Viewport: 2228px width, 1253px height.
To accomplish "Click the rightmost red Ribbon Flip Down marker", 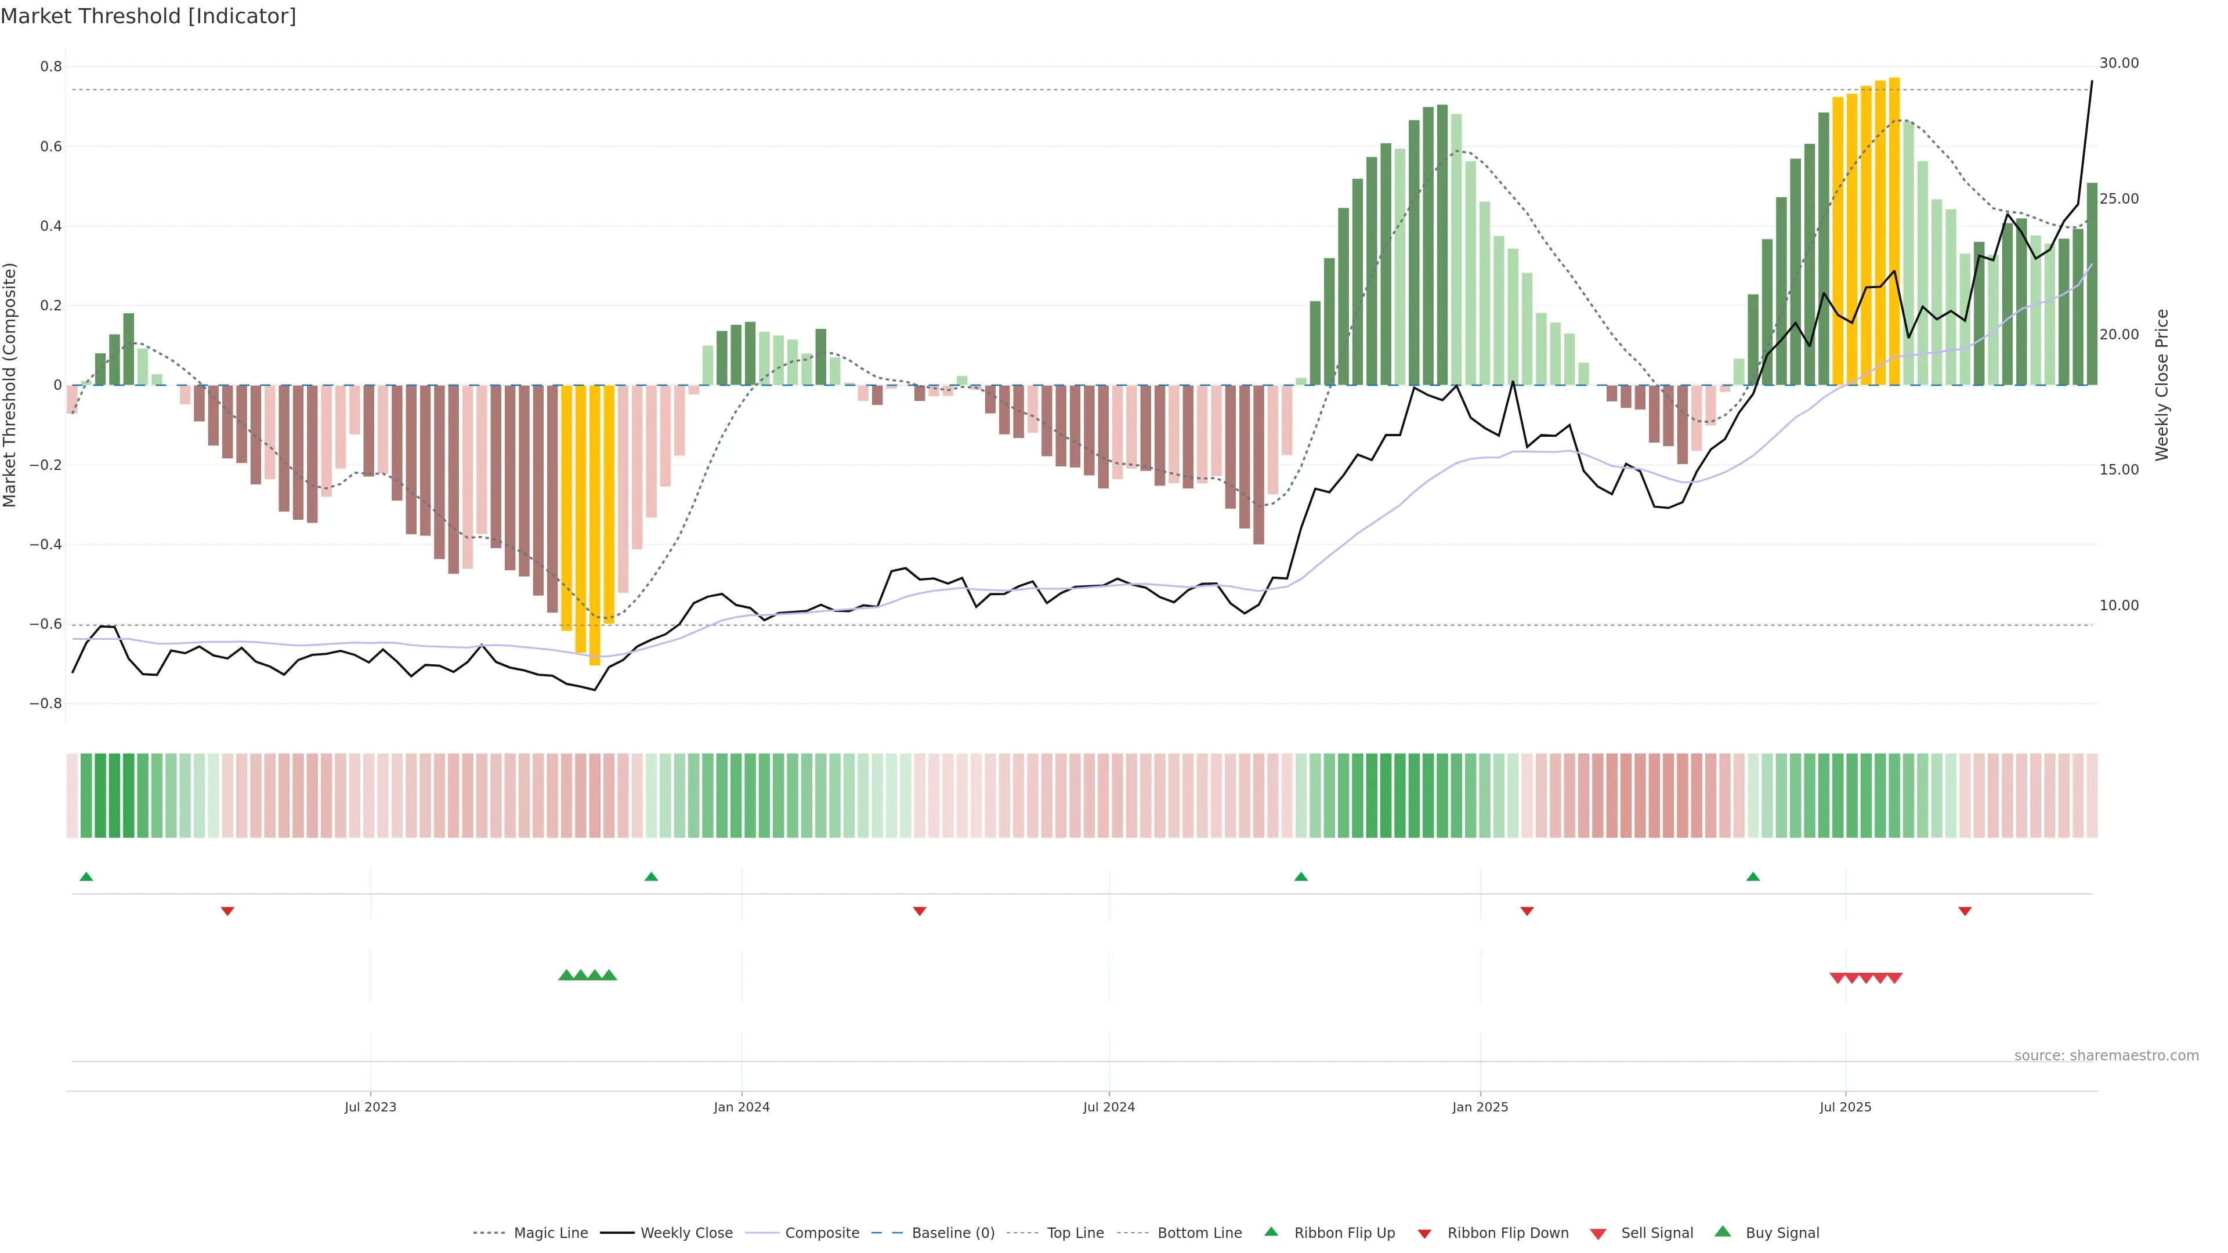I will tap(1964, 911).
